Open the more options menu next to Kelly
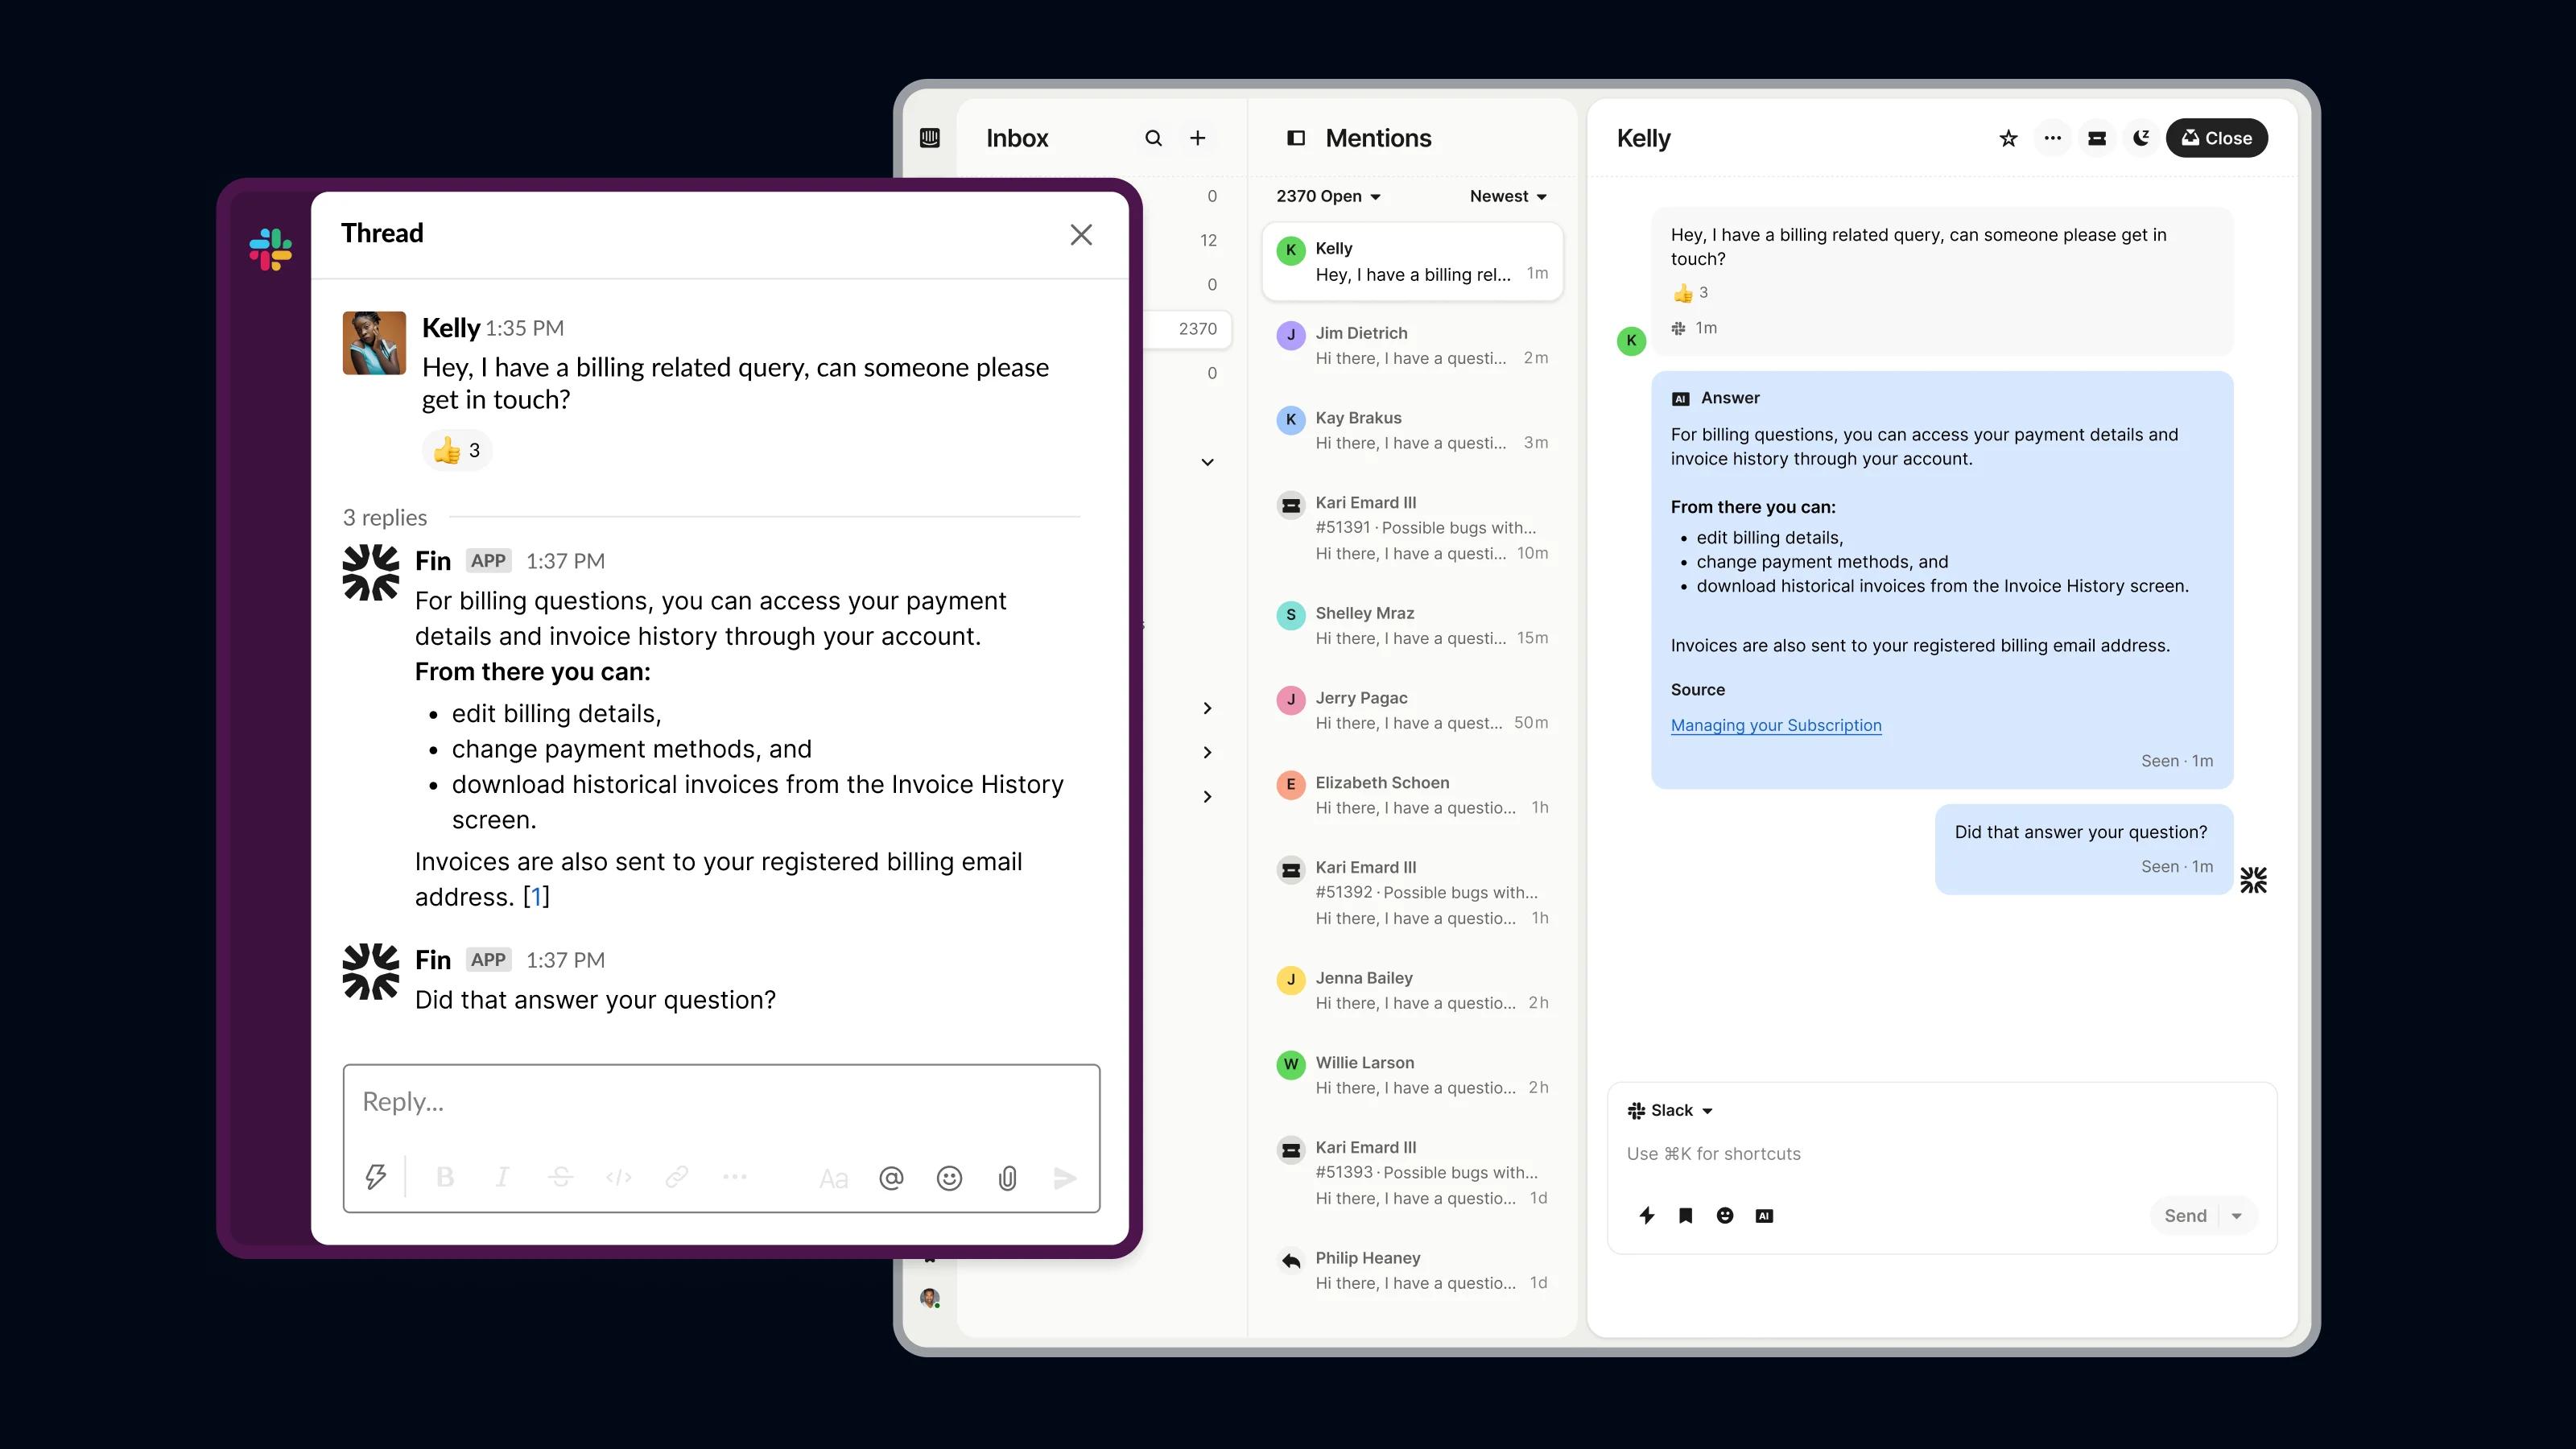This screenshot has width=2576, height=1449. [2052, 138]
